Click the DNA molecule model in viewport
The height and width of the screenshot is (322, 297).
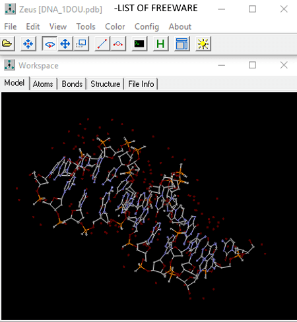coord(141,209)
